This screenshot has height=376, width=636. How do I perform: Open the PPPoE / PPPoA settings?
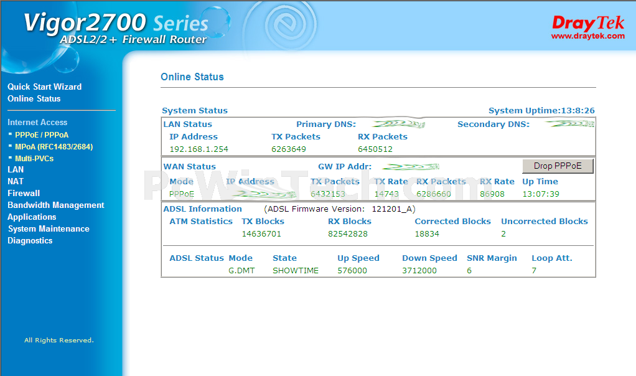(42, 134)
